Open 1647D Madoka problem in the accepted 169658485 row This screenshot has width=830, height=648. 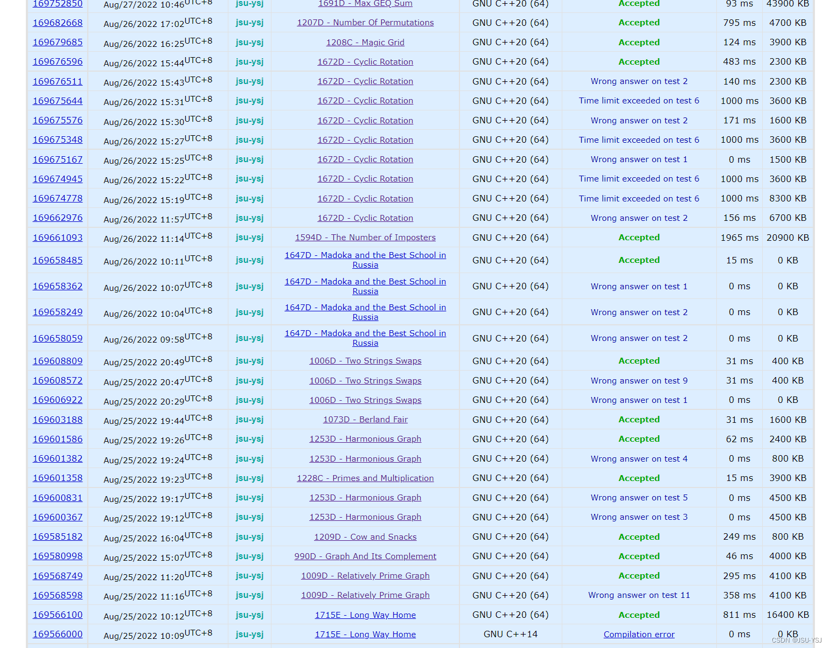point(365,260)
